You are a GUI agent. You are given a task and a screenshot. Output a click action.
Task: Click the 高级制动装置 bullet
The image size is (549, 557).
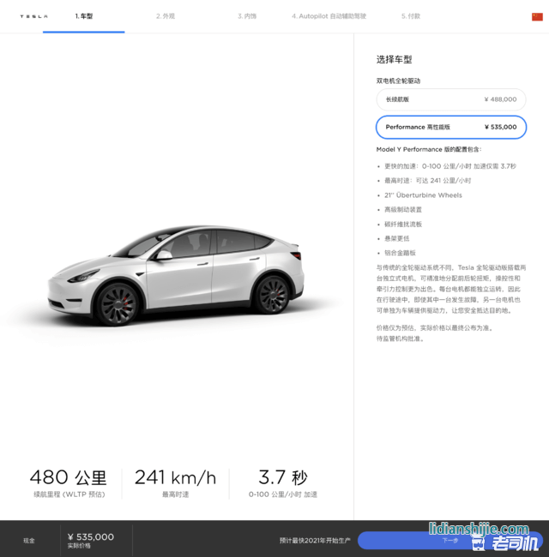click(403, 210)
